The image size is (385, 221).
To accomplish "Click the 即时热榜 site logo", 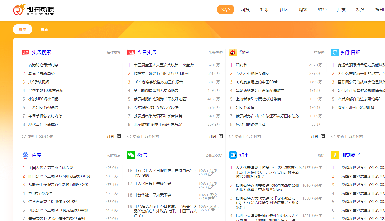I will tap(34, 10).
